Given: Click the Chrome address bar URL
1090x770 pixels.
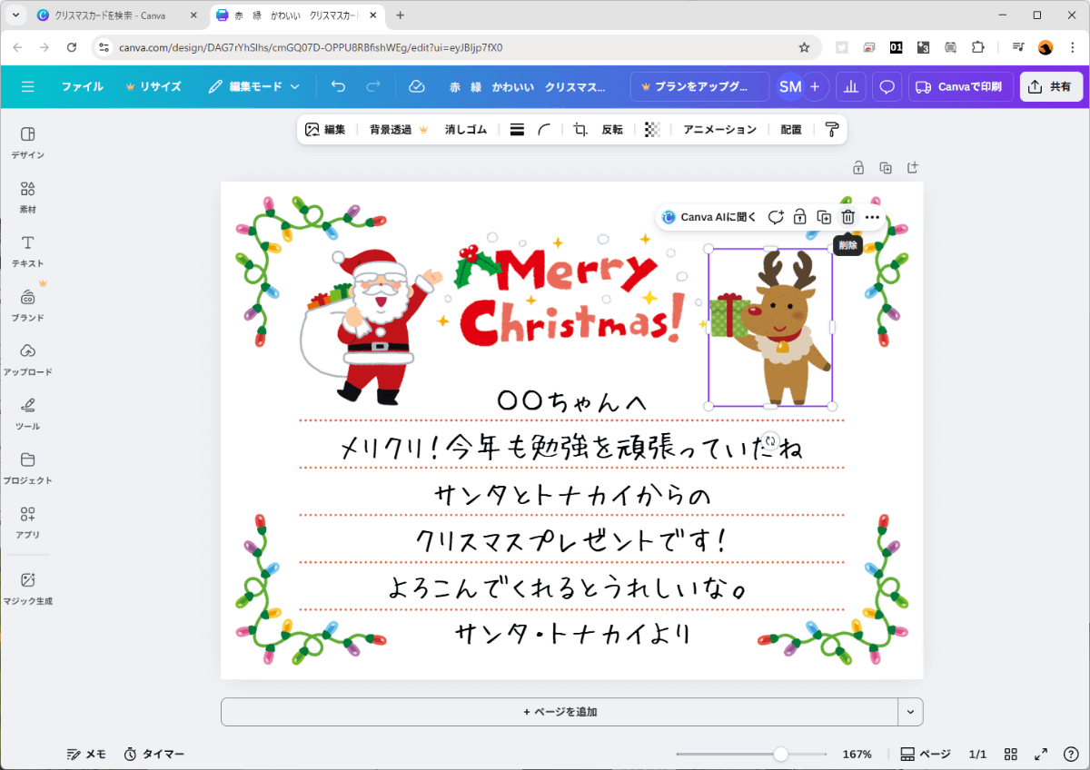Looking at the screenshot, I should pyautogui.click(x=311, y=47).
